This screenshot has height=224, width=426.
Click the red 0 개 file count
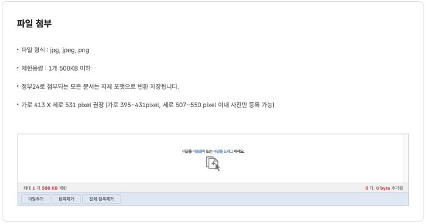coord(369,188)
